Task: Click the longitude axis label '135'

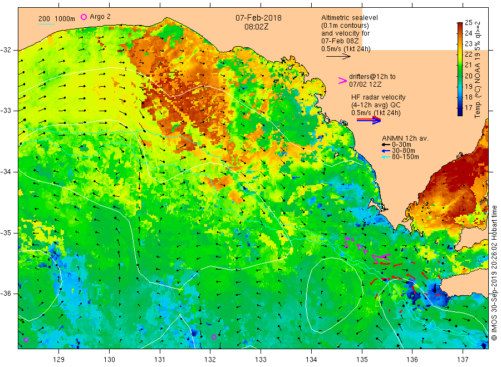Action: coord(362,360)
